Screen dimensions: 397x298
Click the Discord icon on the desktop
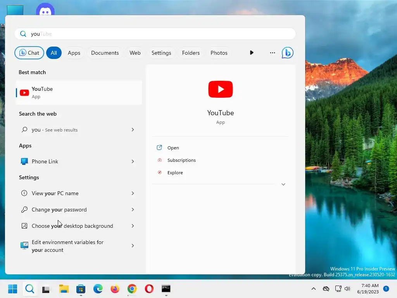[x=45, y=10]
